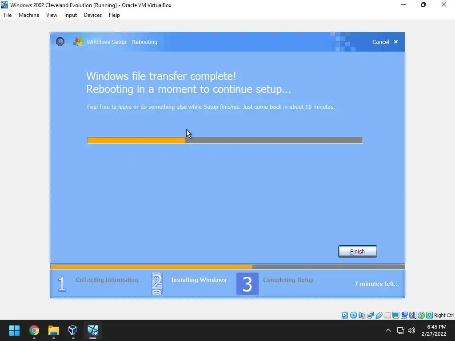Open the recording status icon
The width and height of the screenshot is (455, 341).
404,315
